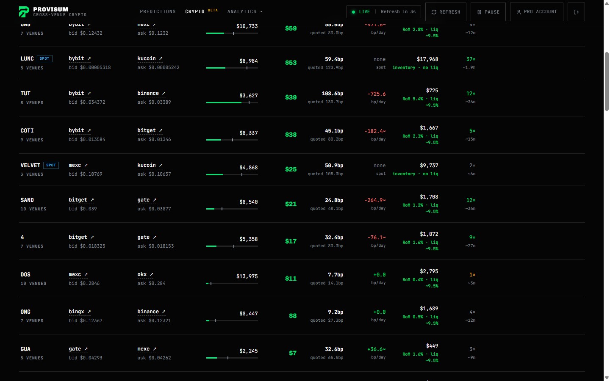Open the Pro Account page
Screen dimensions: 610x381
(537, 12)
